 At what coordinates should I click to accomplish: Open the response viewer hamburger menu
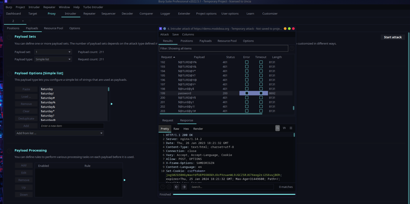[291, 128]
